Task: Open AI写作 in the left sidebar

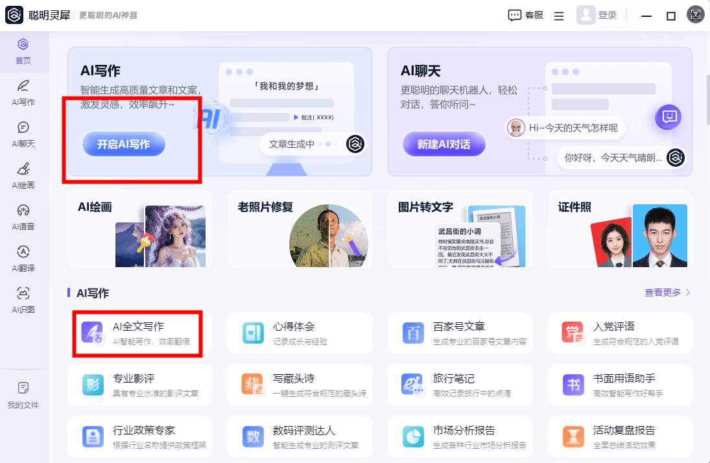Action: coord(23,92)
